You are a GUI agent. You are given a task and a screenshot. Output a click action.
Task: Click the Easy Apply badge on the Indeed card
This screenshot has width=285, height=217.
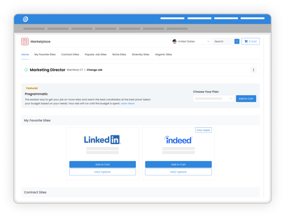[203, 130]
